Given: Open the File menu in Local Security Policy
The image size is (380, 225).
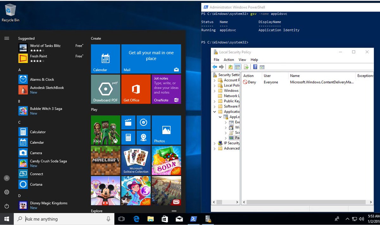Looking at the screenshot, I should pyautogui.click(x=217, y=60).
